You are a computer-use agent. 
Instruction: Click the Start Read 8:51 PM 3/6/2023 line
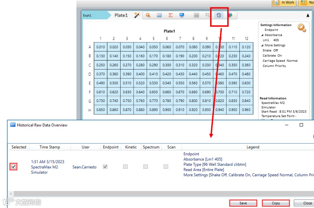(284, 111)
